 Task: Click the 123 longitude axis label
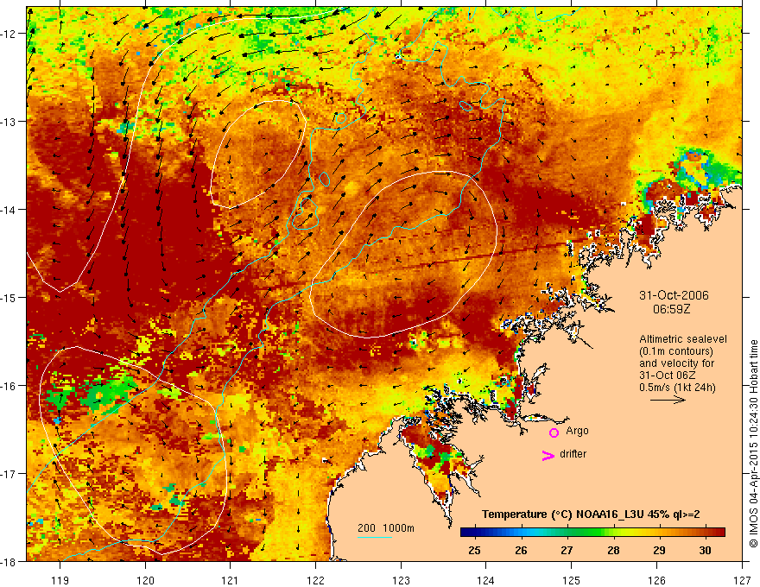pyautogui.click(x=401, y=580)
